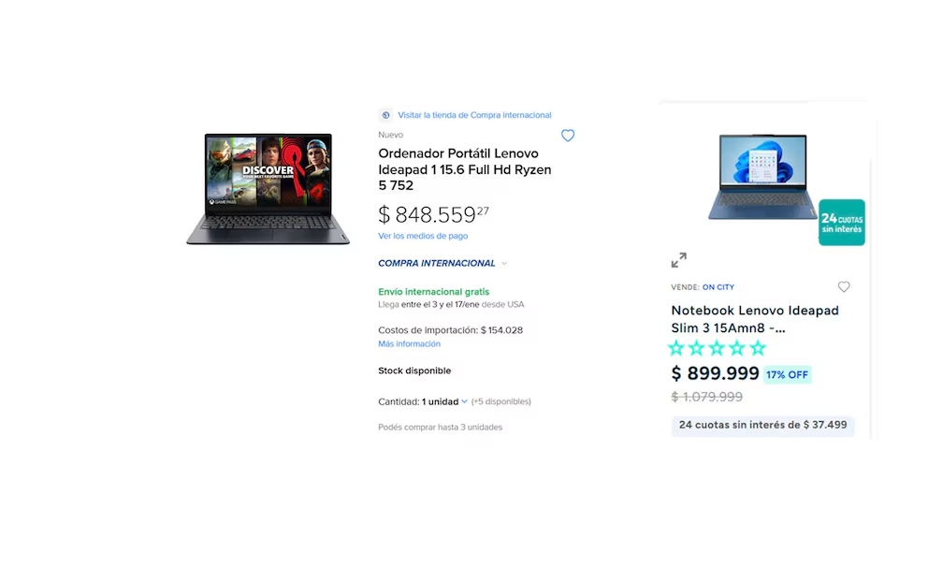Open the Más información link
Screen dimensions: 928x567
click(x=410, y=344)
